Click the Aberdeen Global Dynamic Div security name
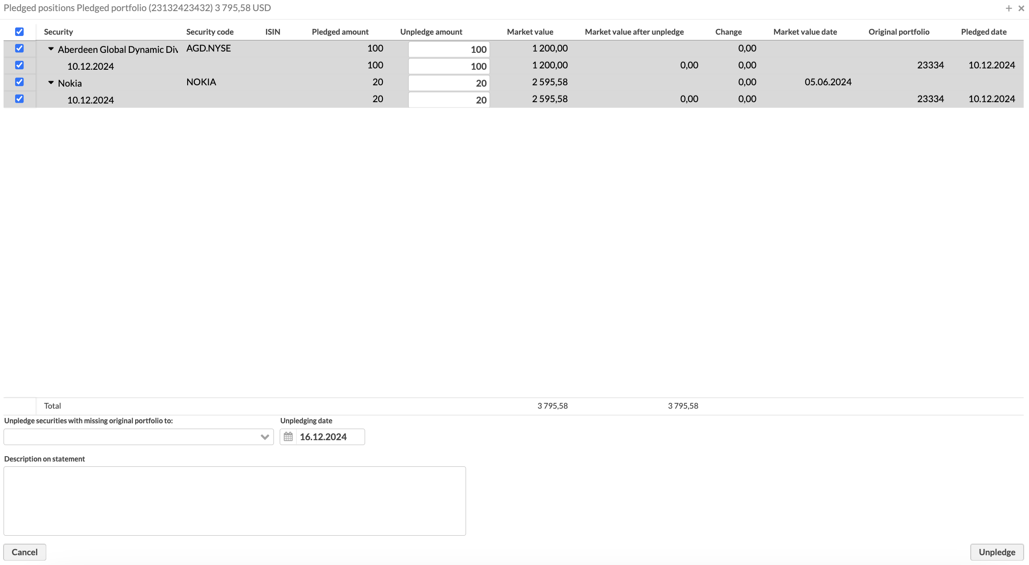The image size is (1029, 565). click(x=118, y=49)
